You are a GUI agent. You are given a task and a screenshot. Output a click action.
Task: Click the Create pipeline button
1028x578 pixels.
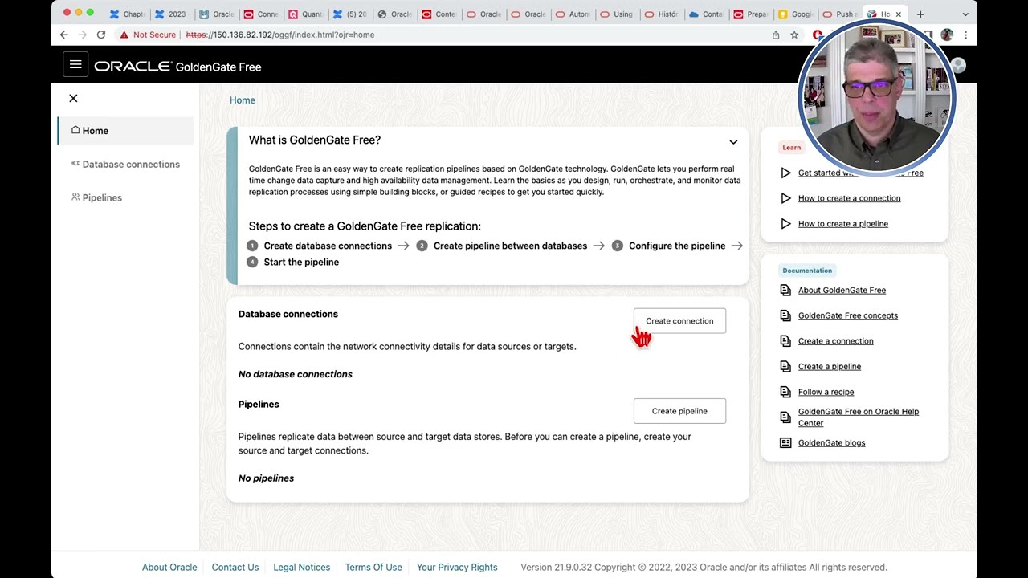tap(679, 411)
